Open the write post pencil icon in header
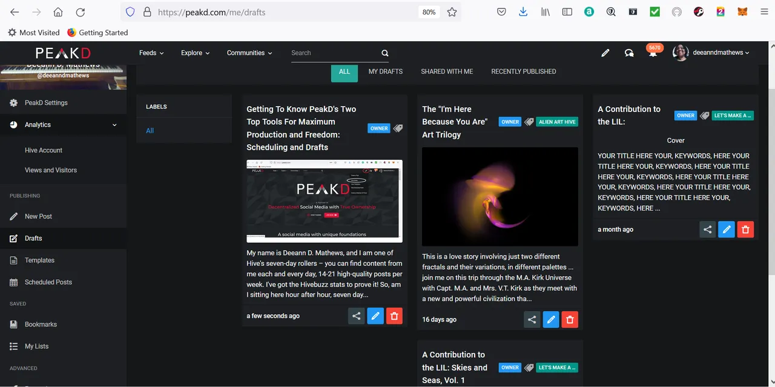775x387 pixels. 605,53
